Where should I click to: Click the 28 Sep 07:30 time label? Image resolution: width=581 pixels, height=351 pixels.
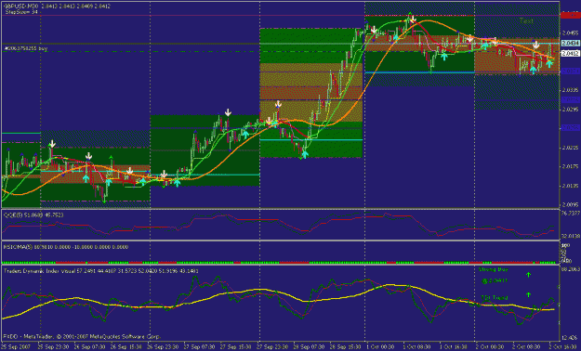[x=308, y=347]
